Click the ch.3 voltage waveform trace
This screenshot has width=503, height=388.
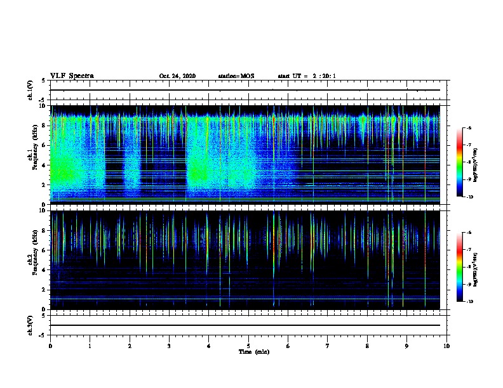coord(245,325)
